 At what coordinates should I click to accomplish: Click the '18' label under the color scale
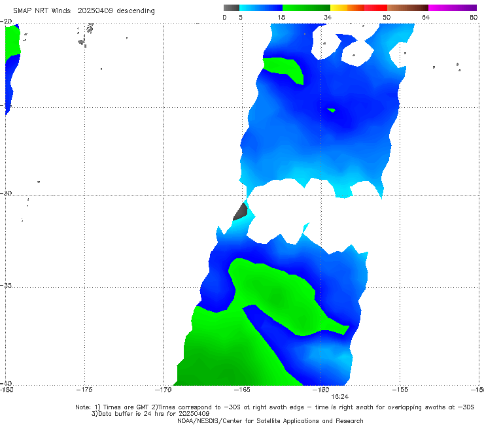click(281, 18)
